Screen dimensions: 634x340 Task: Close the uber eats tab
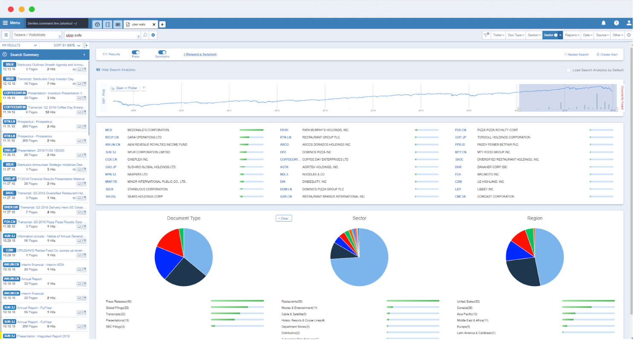154,24
